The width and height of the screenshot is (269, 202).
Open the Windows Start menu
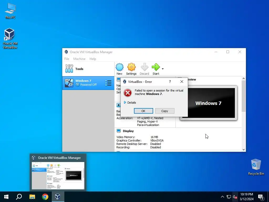click(x=6, y=197)
